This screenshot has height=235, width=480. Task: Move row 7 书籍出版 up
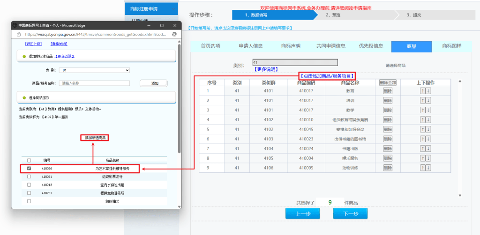tap(423, 148)
